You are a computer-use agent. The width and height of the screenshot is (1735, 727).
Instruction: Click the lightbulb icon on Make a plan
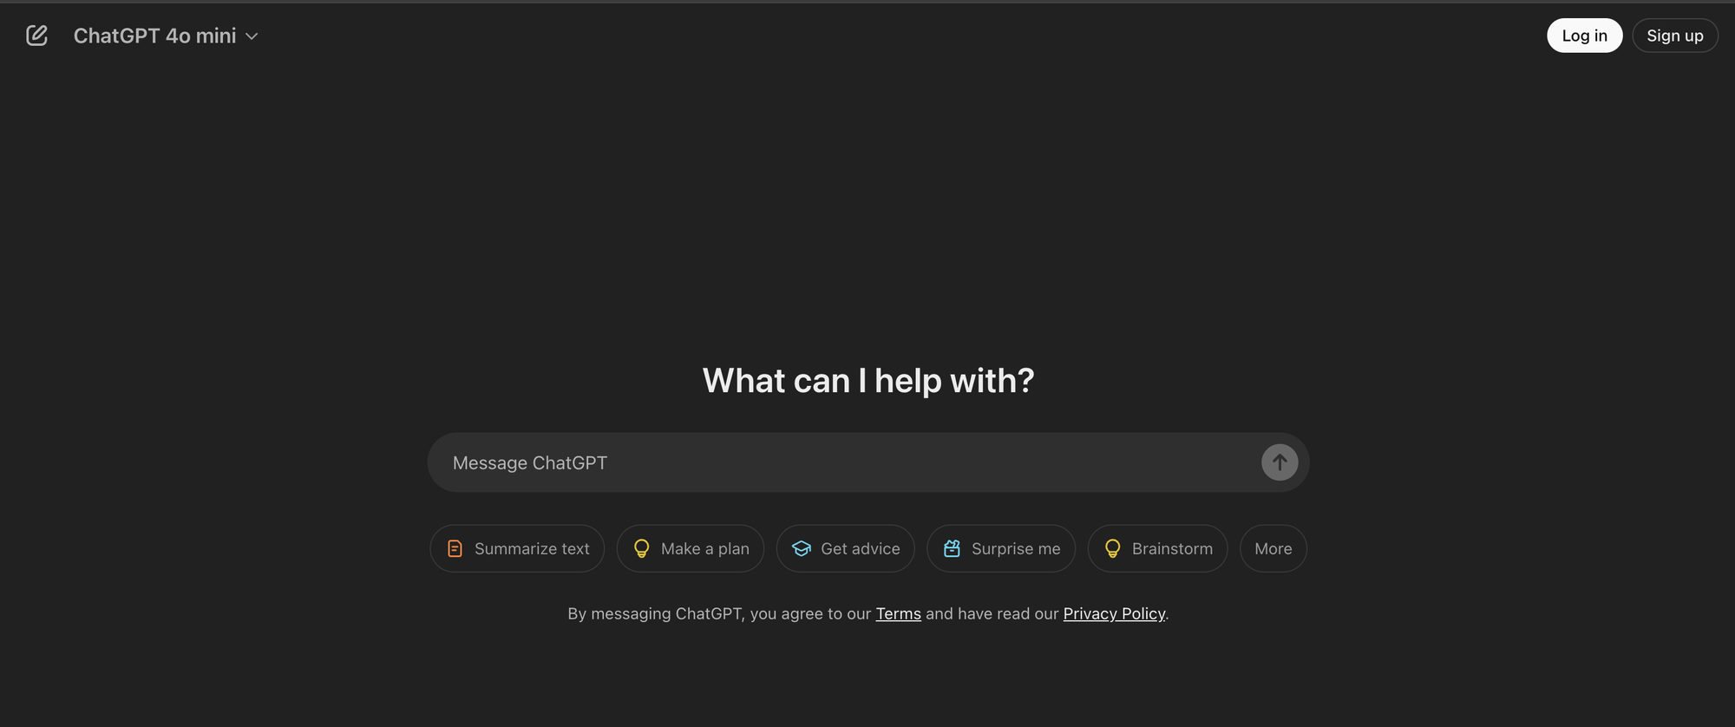pyautogui.click(x=642, y=548)
